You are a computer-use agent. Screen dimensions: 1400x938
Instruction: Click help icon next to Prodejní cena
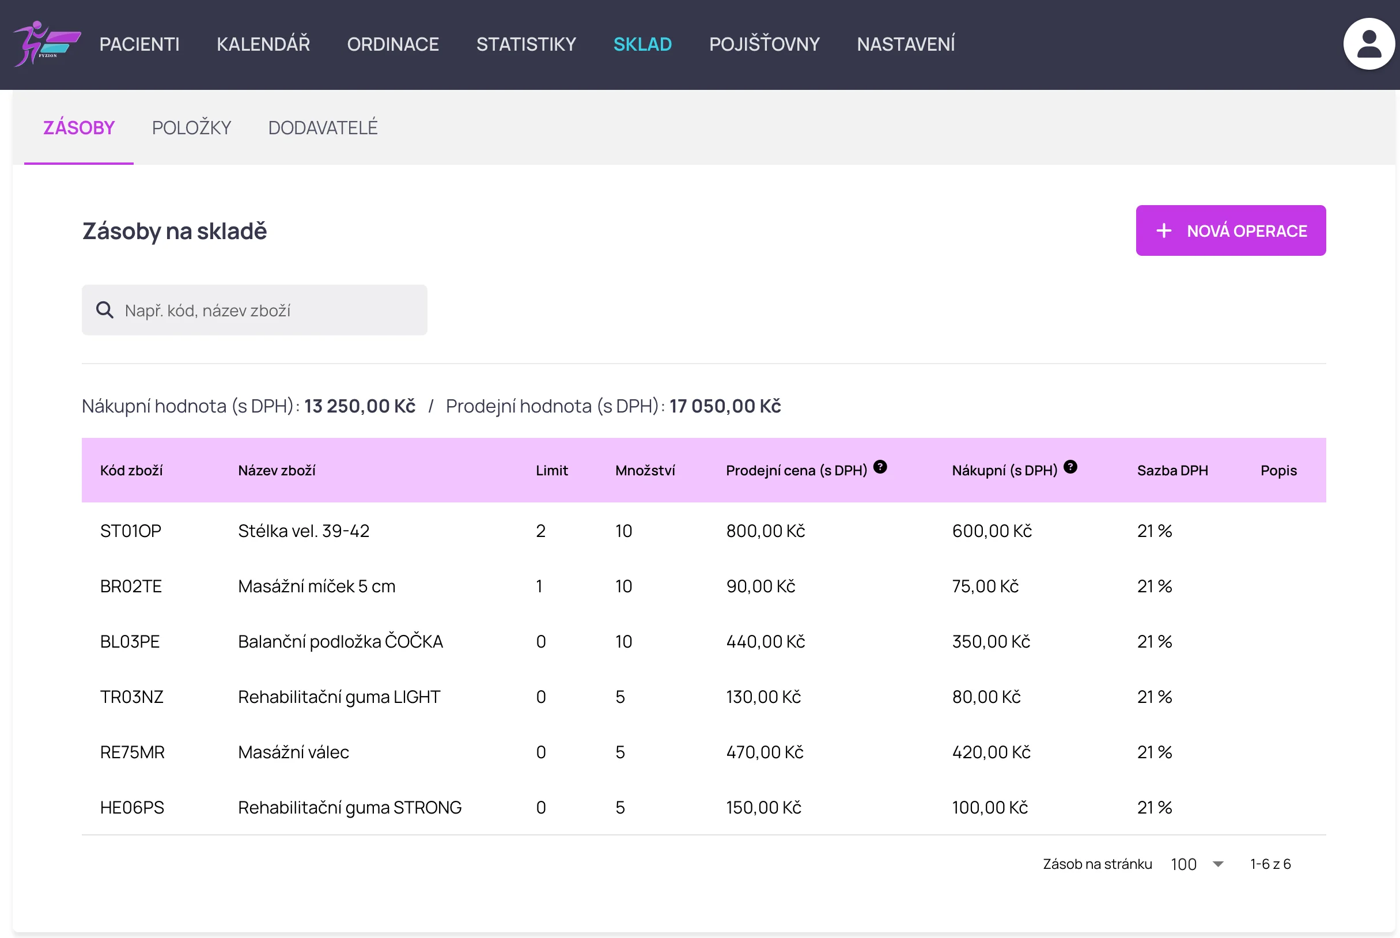[x=880, y=467]
